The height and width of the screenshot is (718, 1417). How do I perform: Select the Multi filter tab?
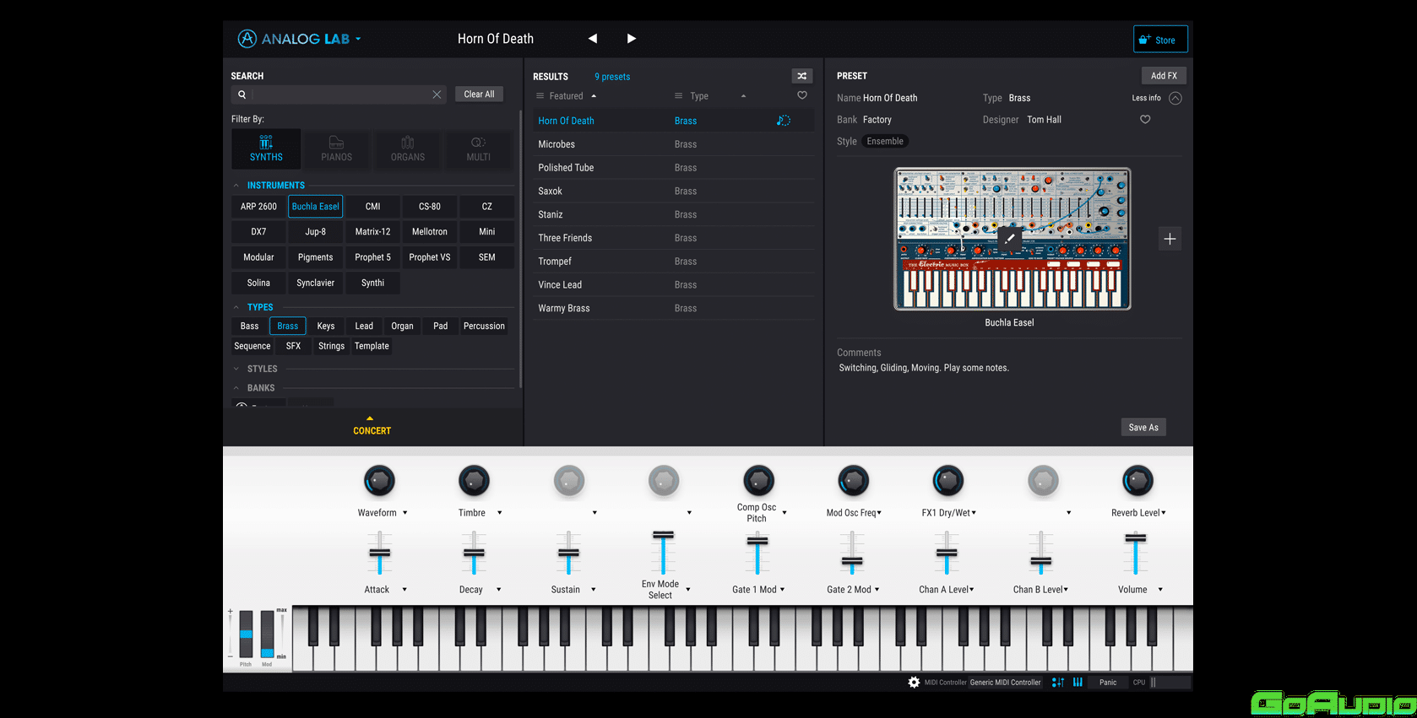pyautogui.click(x=478, y=148)
